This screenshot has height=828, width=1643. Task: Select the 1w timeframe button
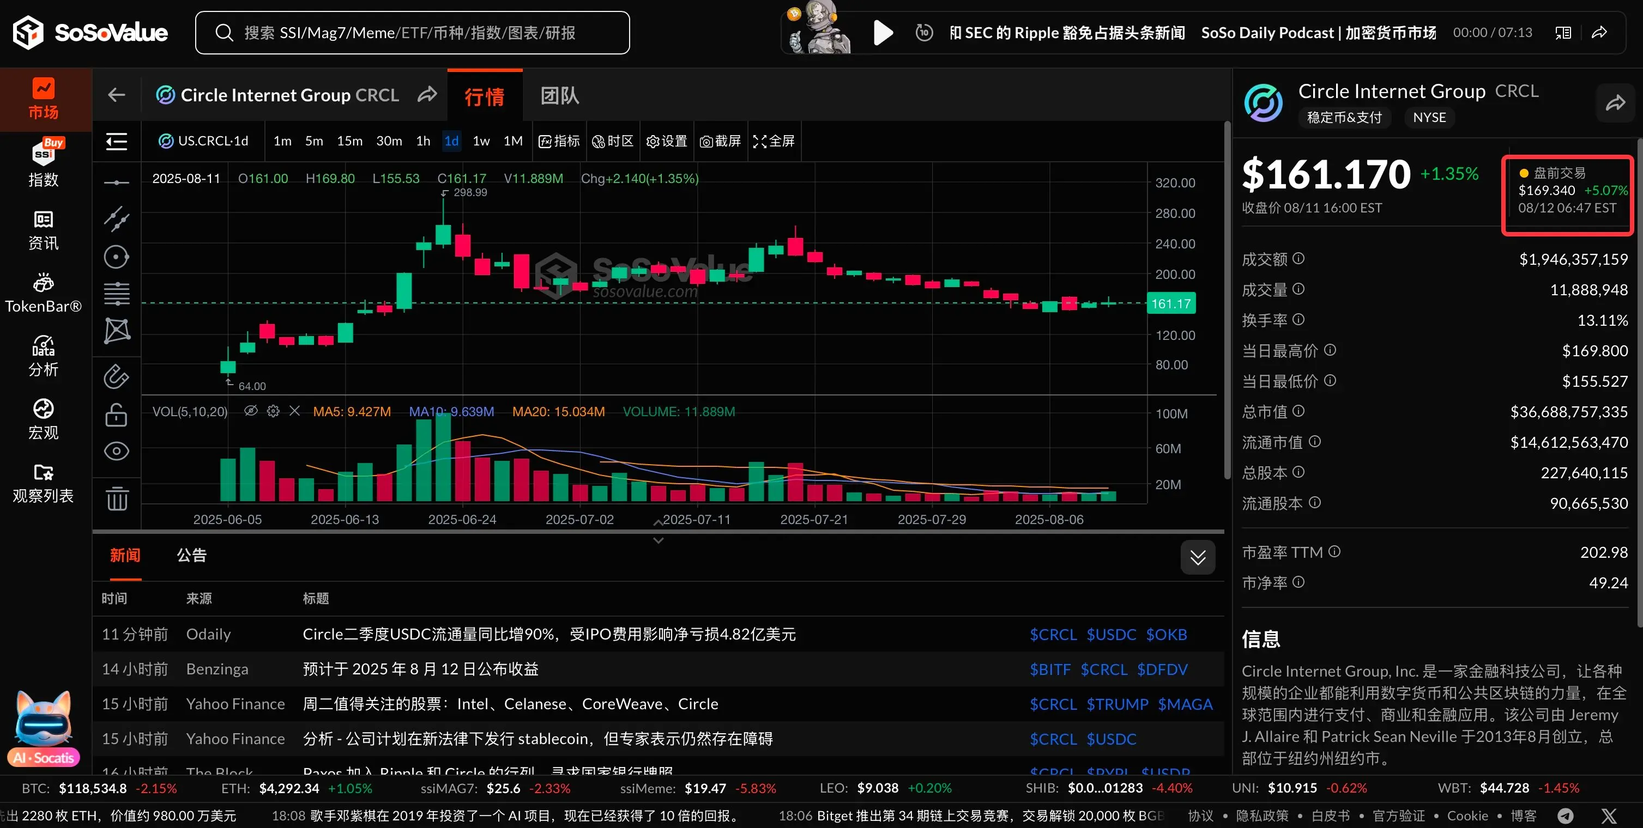click(x=481, y=141)
